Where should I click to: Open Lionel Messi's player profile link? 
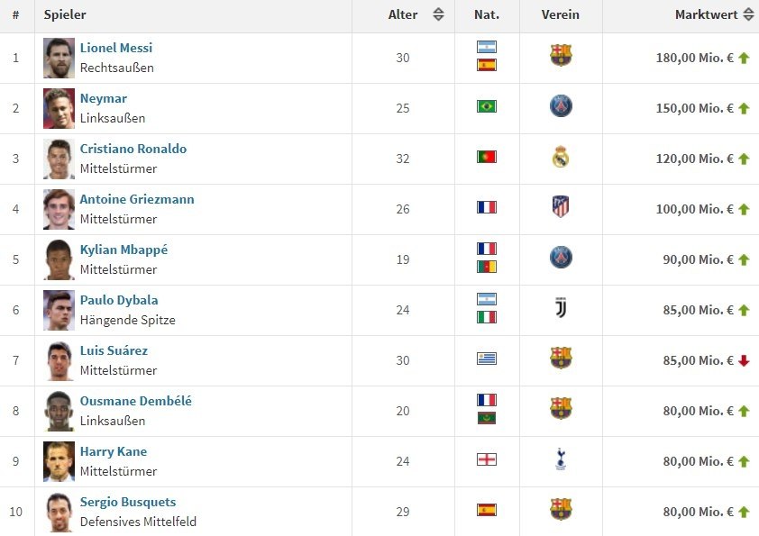[x=116, y=48]
